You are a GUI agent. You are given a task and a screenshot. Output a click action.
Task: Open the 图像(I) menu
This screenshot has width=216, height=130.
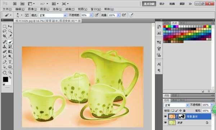point(32,9)
